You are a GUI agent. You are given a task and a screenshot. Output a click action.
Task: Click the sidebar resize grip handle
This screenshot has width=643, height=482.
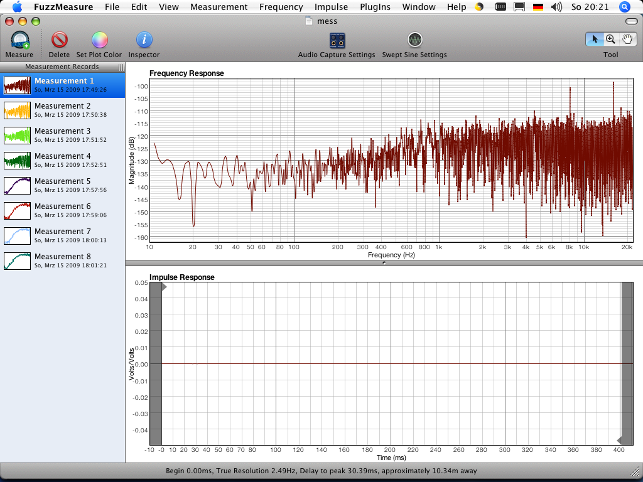(121, 67)
